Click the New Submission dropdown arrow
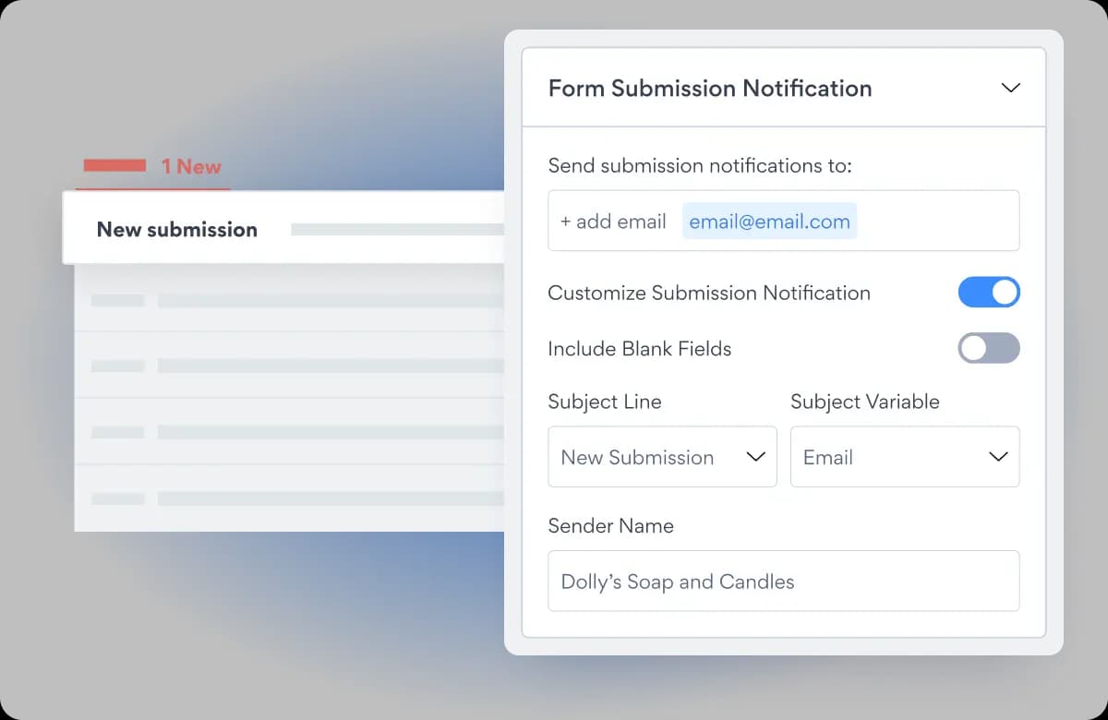Viewport: 1108px width, 720px height. tap(755, 457)
